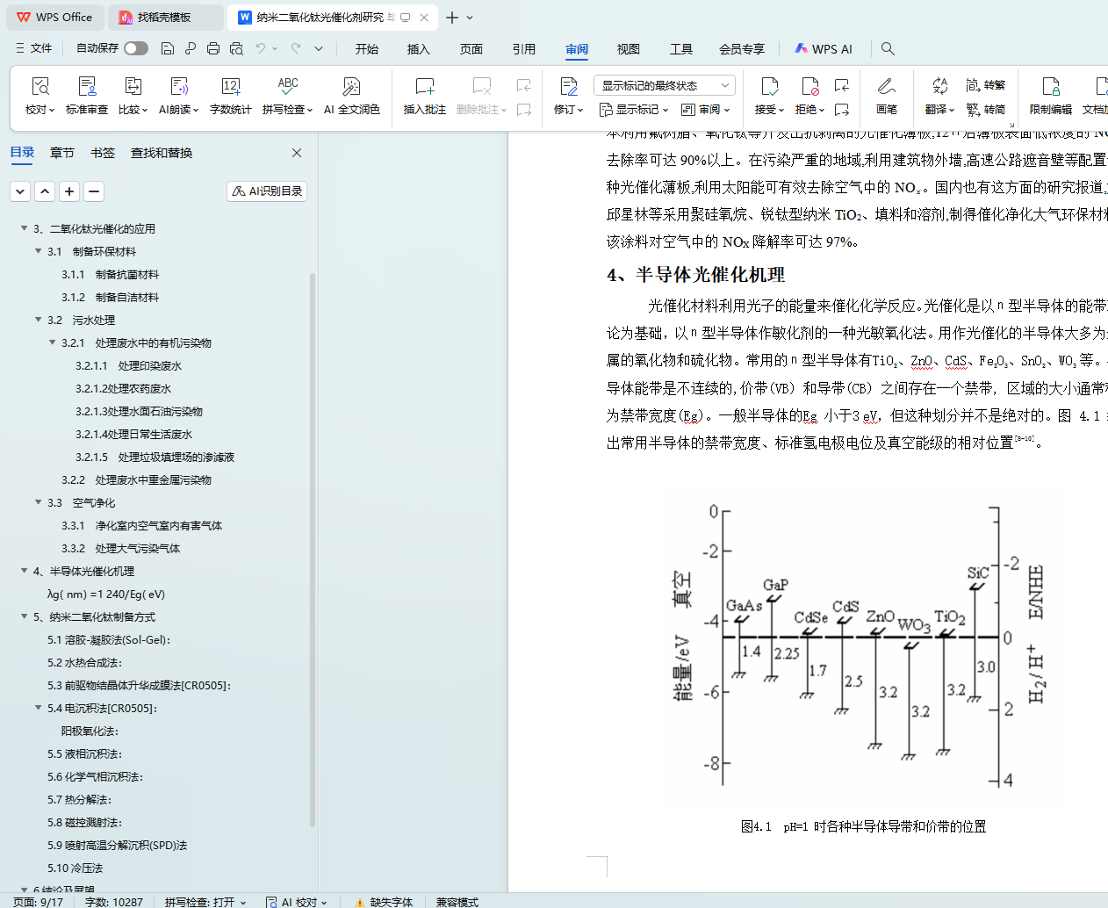Open the 审阅 pane dropdown

[x=706, y=110]
